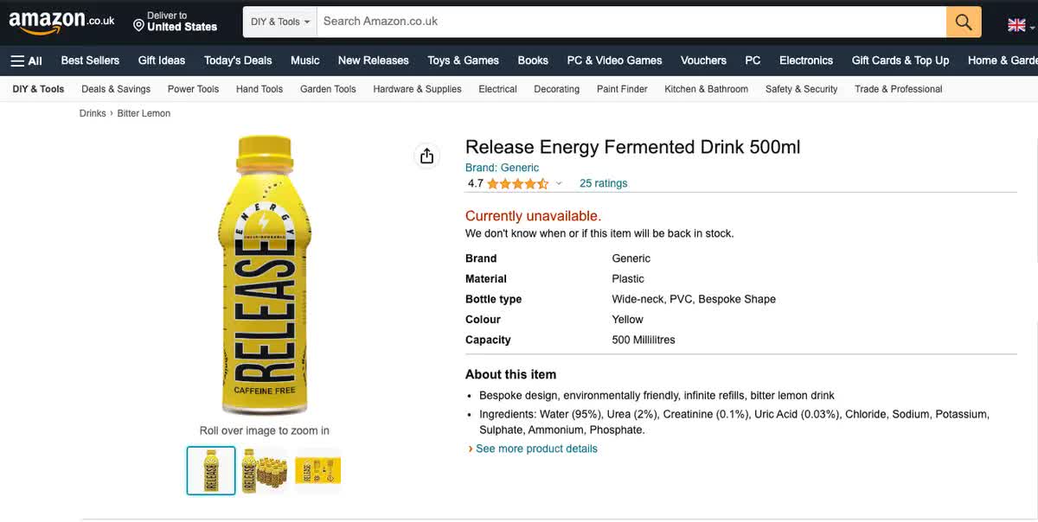Open Gift Cards & Top Up menu
The height and width of the screenshot is (522, 1038).
click(x=900, y=60)
